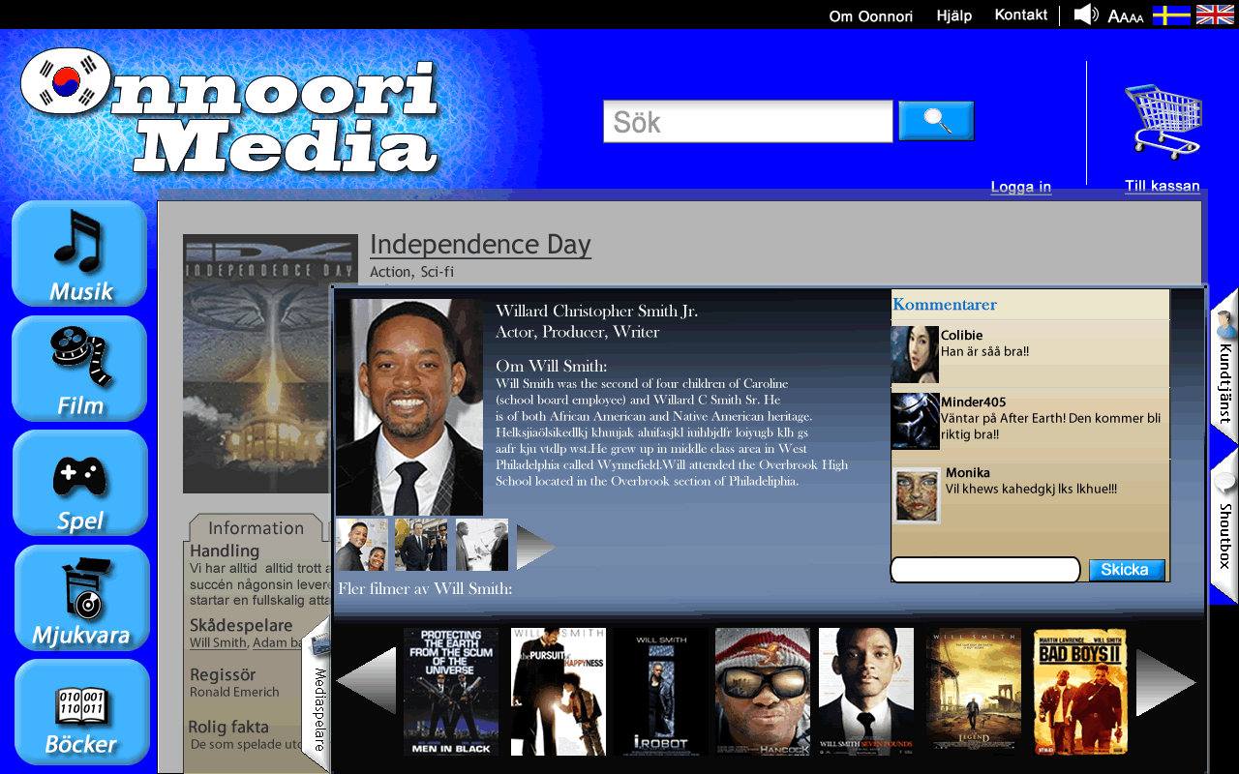Click the Handling heading
Image resolution: width=1239 pixels, height=774 pixels.
225,551
